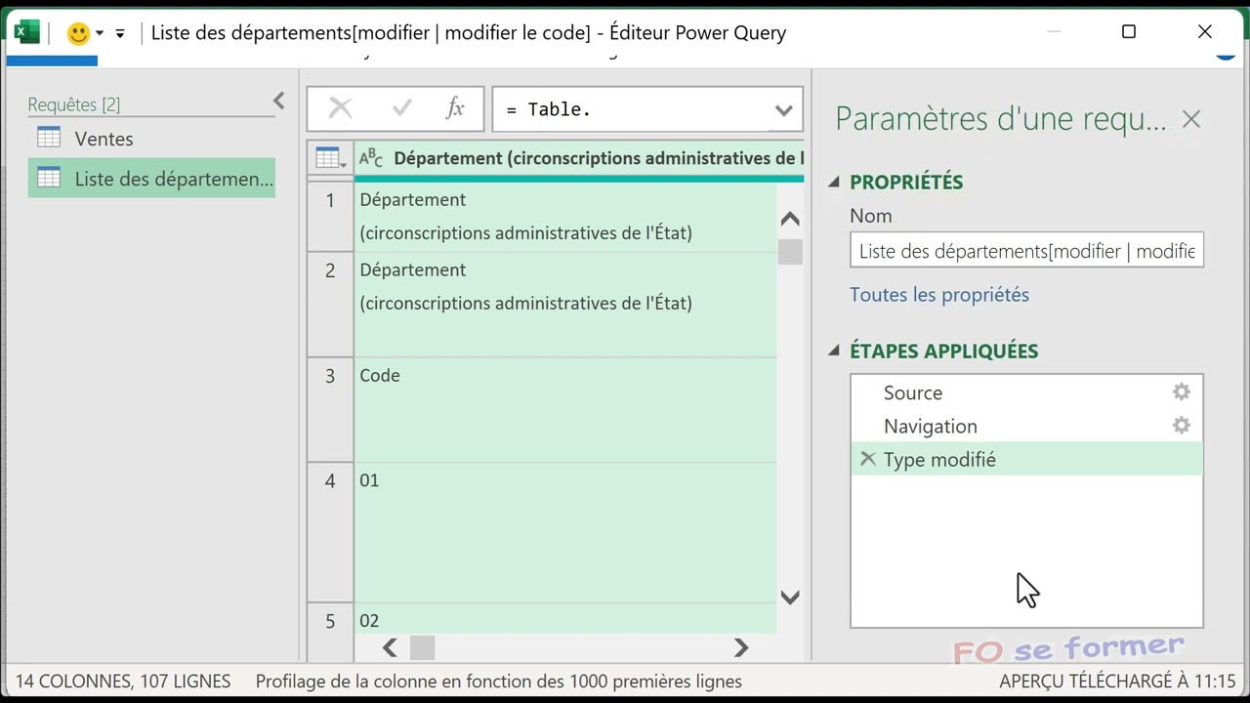Click the table icon next to Ventes

coord(49,138)
